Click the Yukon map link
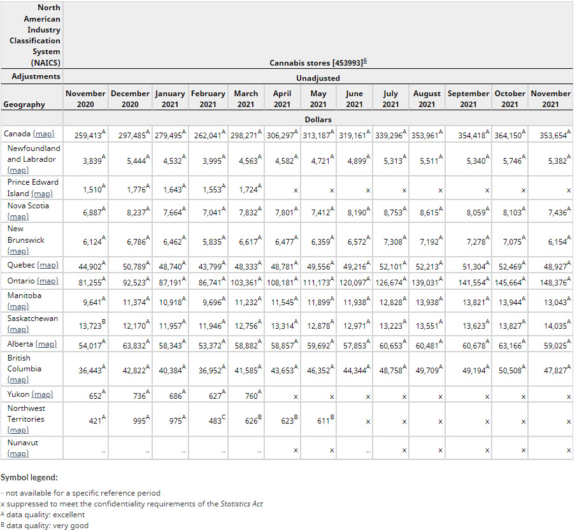 42,394
